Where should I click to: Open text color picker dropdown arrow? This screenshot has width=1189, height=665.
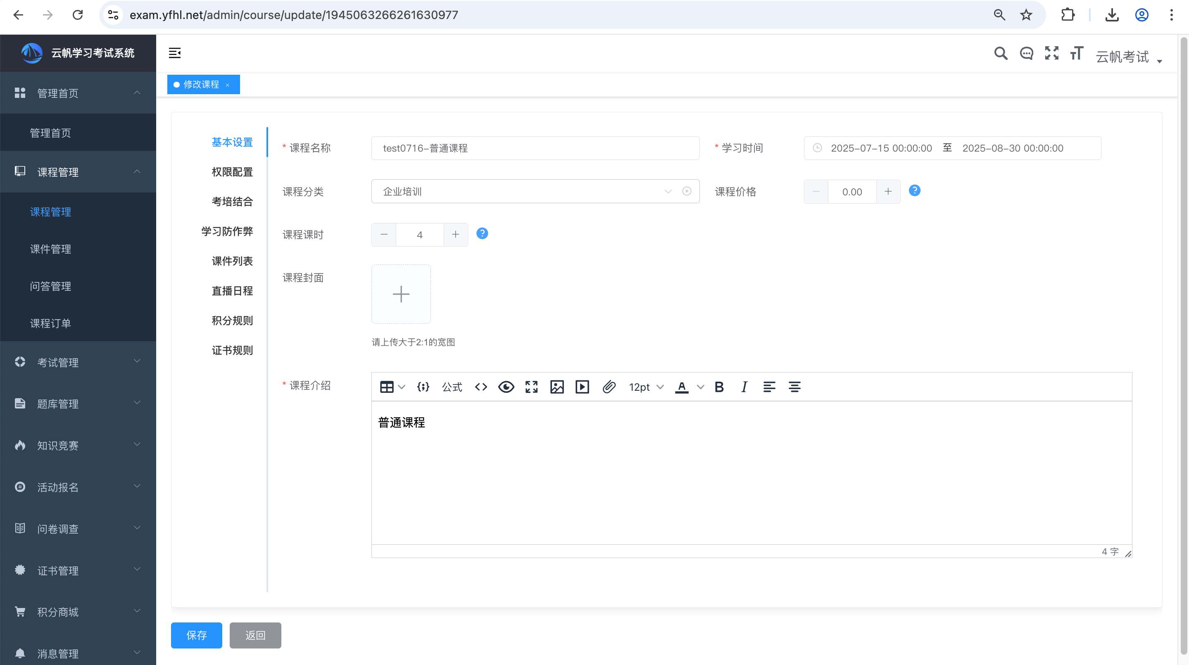pos(700,387)
